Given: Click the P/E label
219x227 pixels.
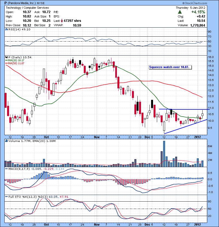Looking at the screenshot, I should (56, 12).
